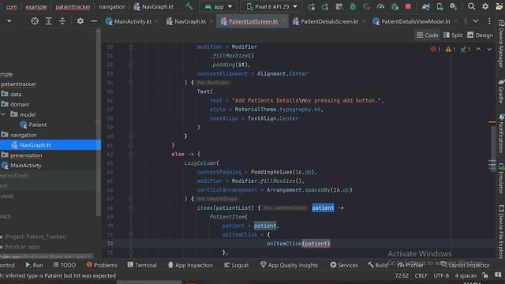
Task: Open the Logcat tool window
Action: tap(236, 265)
